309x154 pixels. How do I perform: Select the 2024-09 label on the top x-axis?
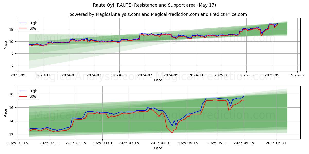coord(170,75)
